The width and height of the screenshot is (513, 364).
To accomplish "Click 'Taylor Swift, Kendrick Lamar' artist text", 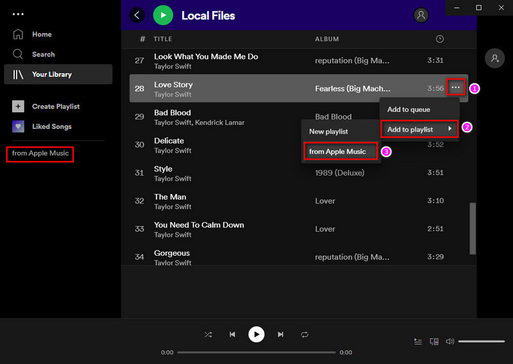I will point(199,122).
